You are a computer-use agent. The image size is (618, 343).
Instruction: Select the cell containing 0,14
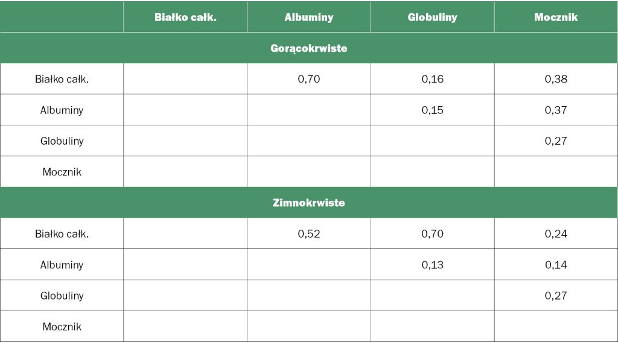[x=556, y=265]
